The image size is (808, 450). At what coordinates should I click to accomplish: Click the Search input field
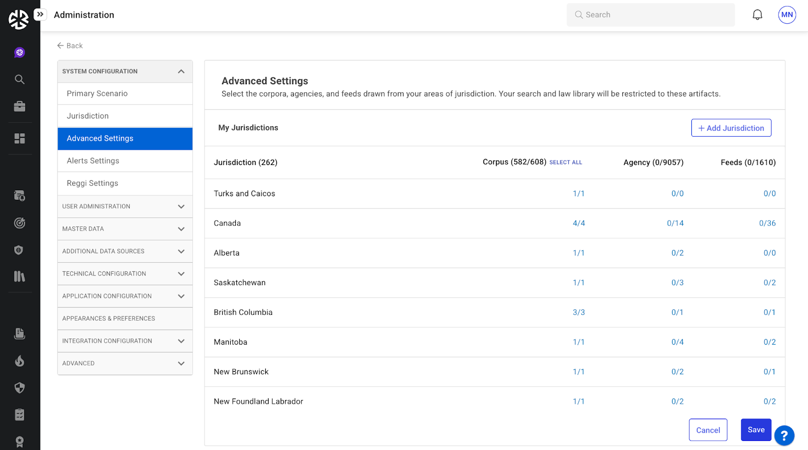click(650, 15)
